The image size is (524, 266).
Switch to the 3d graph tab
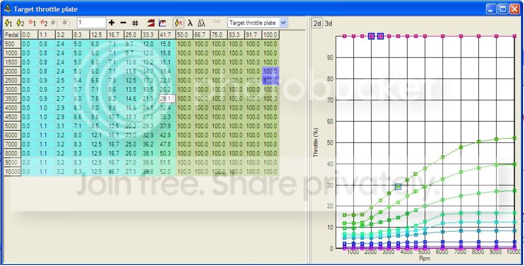click(328, 23)
